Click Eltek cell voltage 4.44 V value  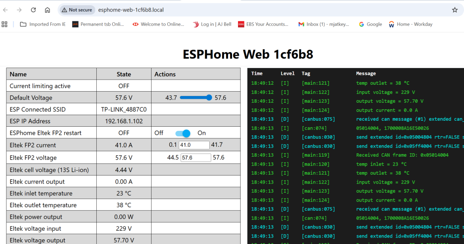124,170
